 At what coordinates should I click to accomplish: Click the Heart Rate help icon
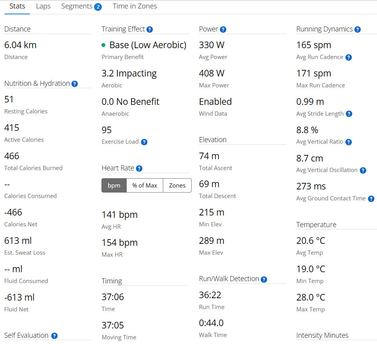pos(139,169)
